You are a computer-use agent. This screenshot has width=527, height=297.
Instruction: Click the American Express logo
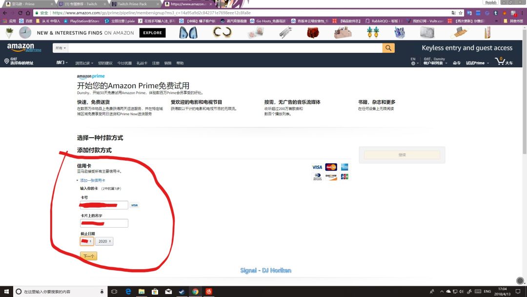point(345,167)
